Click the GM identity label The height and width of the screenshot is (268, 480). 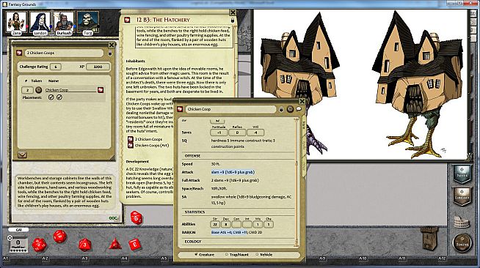pos(18,230)
